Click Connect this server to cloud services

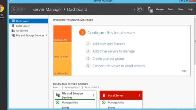[x=119, y=66]
